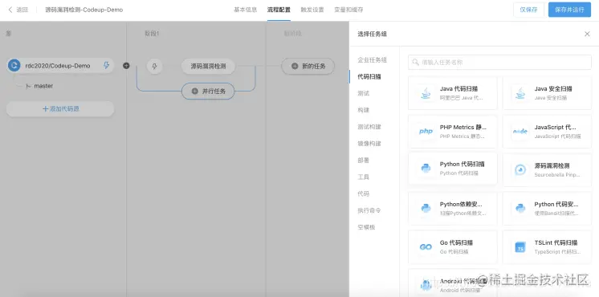Click the Python 代码安全 Bandit python icon
The height and width of the screenshot is (297, 599).
pyautogui.click(x=520, y=208)
